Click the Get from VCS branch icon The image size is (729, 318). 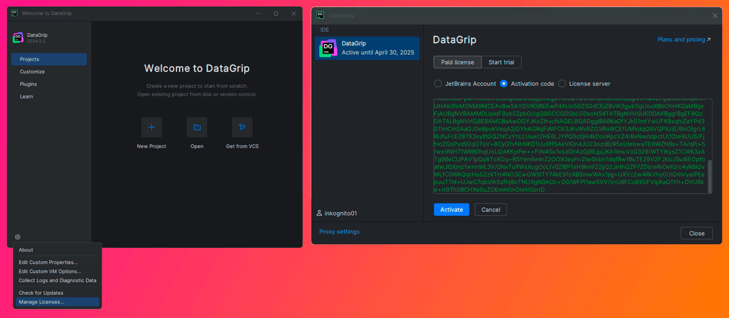coord(242,127)
